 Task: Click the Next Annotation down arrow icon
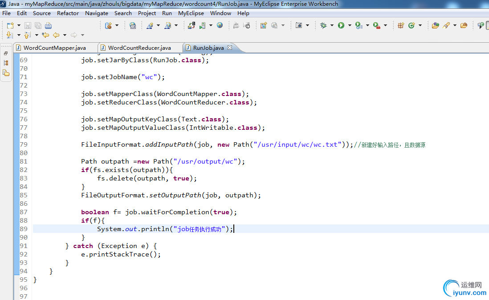click(x=10, y=35)
